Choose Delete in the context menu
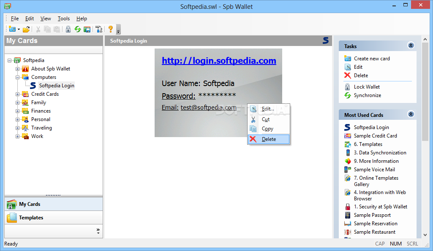433x251 pixels. point(269,139)
